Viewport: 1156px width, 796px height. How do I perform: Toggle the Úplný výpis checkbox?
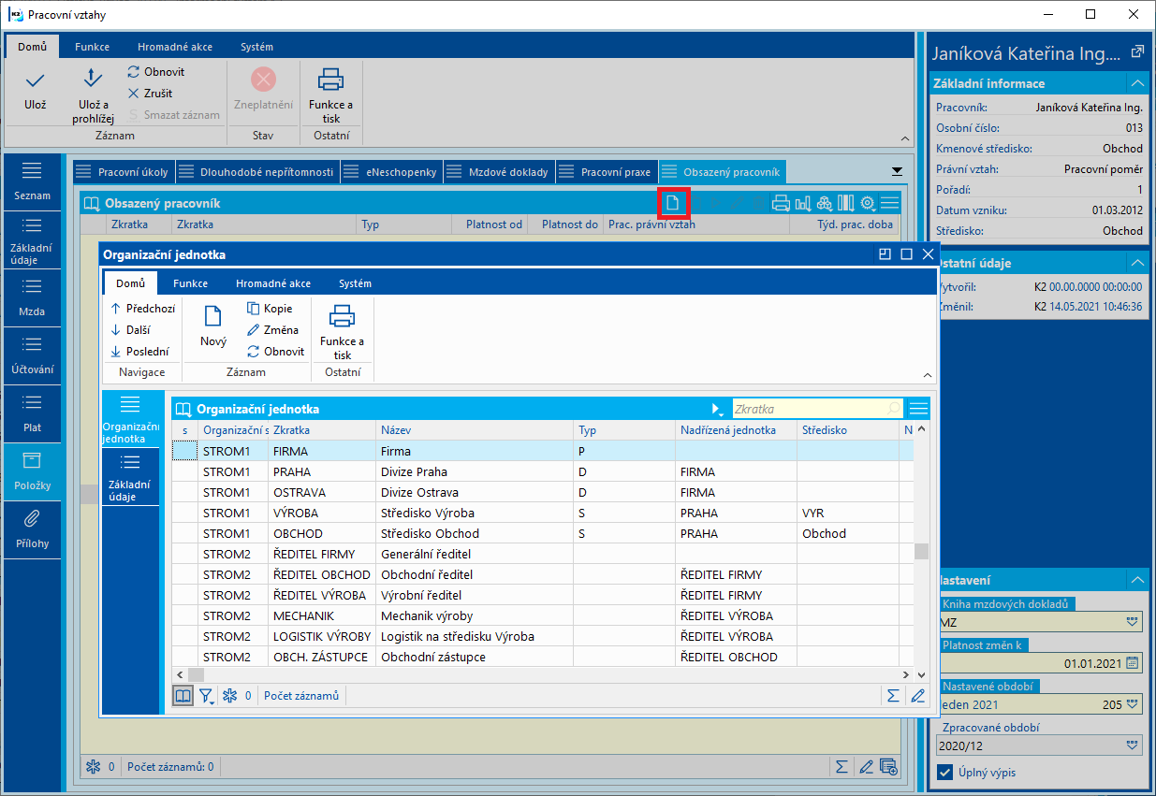coord(945,773)
